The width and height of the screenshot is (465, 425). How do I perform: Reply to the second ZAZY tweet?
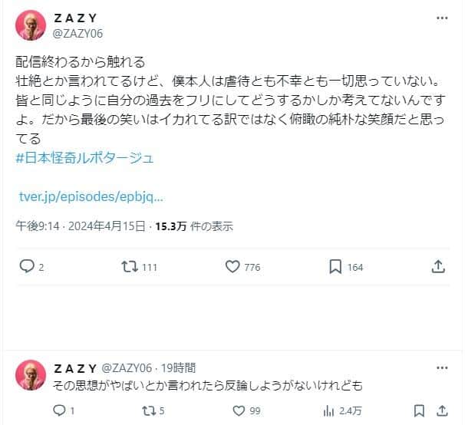pos(60,410)
